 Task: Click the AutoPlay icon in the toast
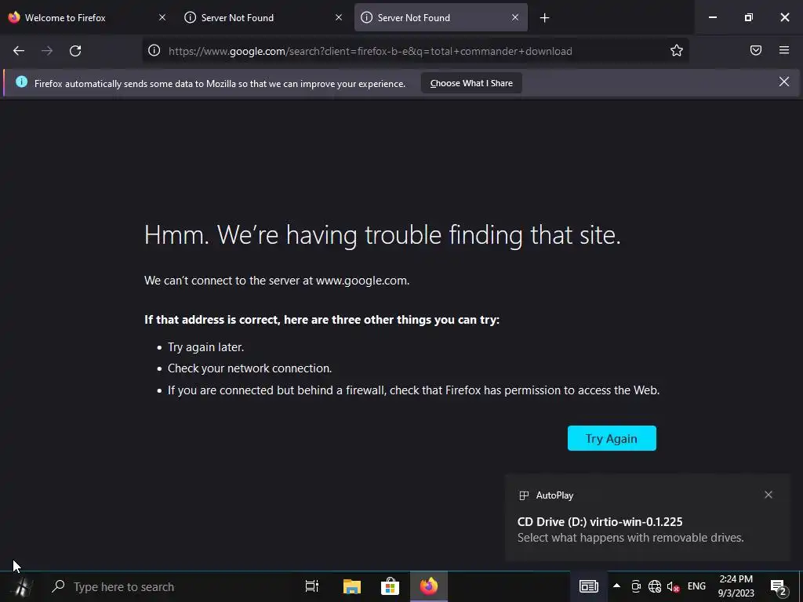tap(524, 495)
